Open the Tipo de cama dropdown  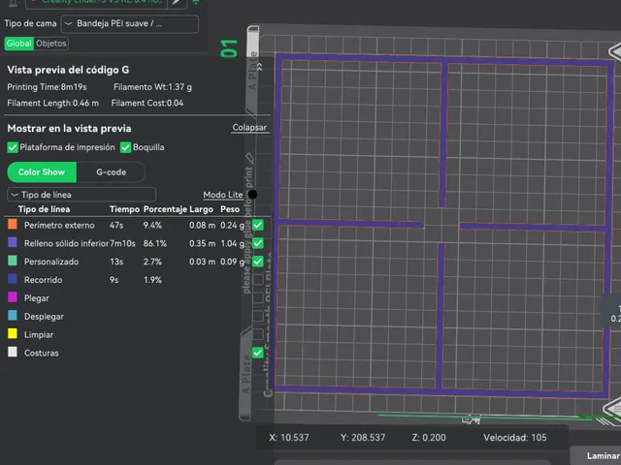129,23
